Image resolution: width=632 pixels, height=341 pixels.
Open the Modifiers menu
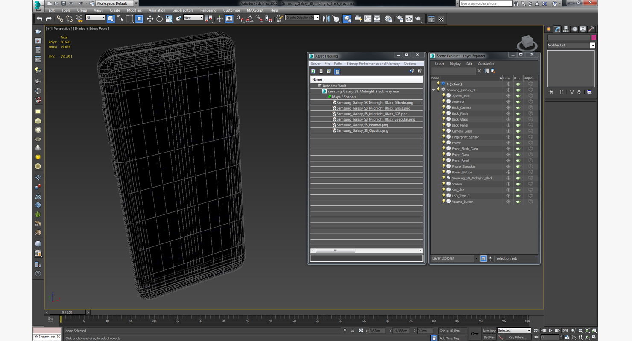[x=134, y=10]
